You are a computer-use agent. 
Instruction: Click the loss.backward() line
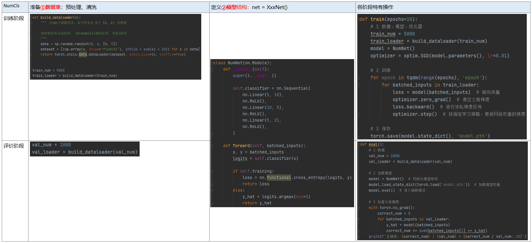click(437, 107)
